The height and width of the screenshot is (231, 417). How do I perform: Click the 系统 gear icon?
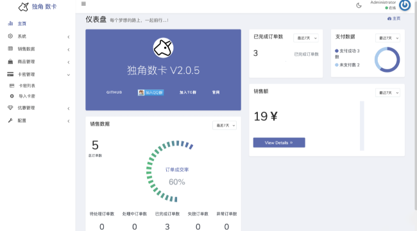tap(10, 36)
